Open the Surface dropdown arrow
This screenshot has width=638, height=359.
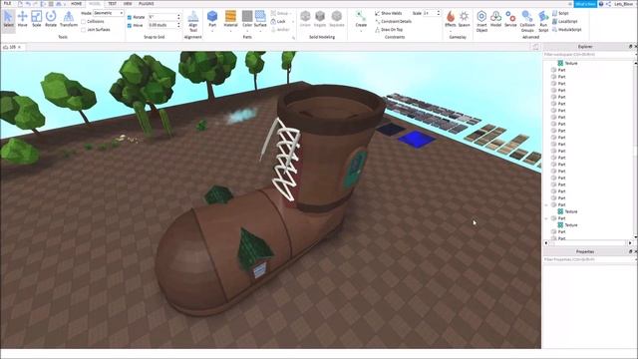click(x=260, y=31)
